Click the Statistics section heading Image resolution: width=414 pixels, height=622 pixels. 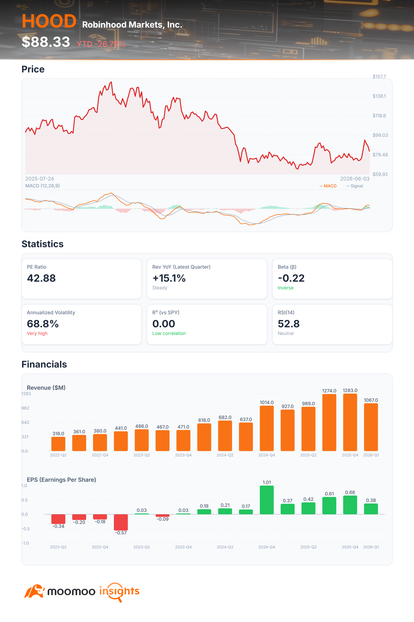click(x=42, y=244)
